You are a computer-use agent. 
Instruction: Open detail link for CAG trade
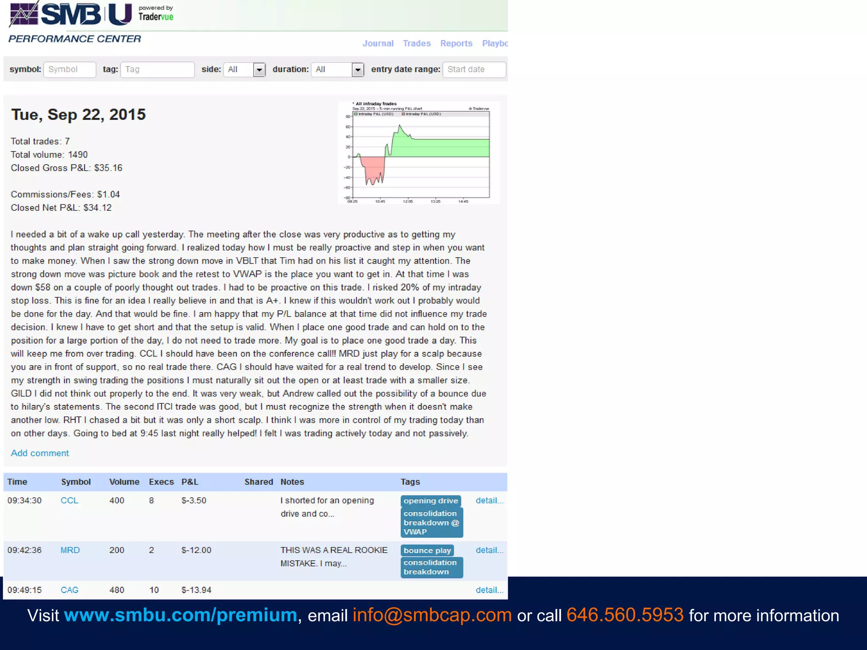[489, 590]
